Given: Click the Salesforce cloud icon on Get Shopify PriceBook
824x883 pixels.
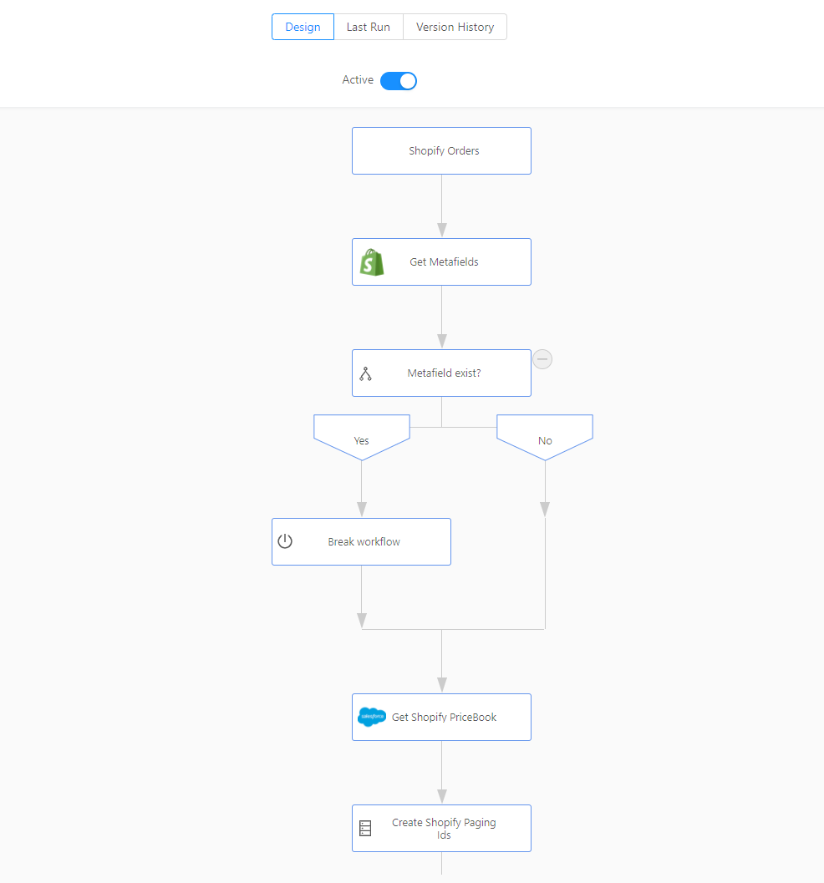Looking at the screenshot, I should [372, 717].
